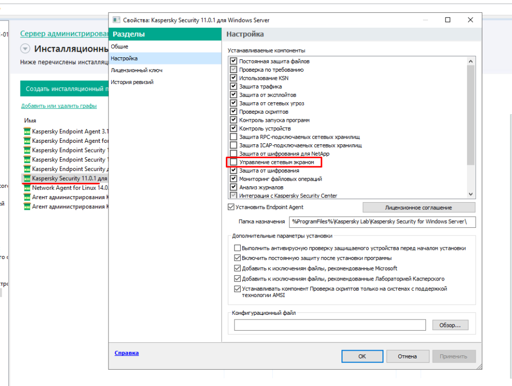Enable Защита ICAP-подключаемых сетевых хранилищ

[233, 145]
